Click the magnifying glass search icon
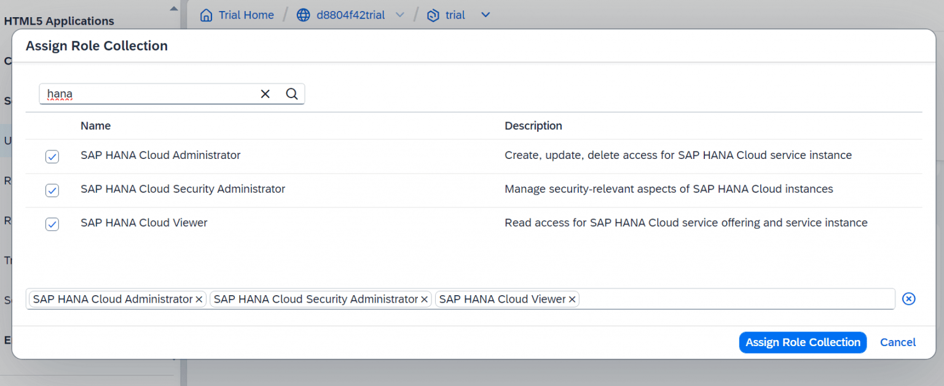Viewport: 944px width, 386px height. point(291,93)
